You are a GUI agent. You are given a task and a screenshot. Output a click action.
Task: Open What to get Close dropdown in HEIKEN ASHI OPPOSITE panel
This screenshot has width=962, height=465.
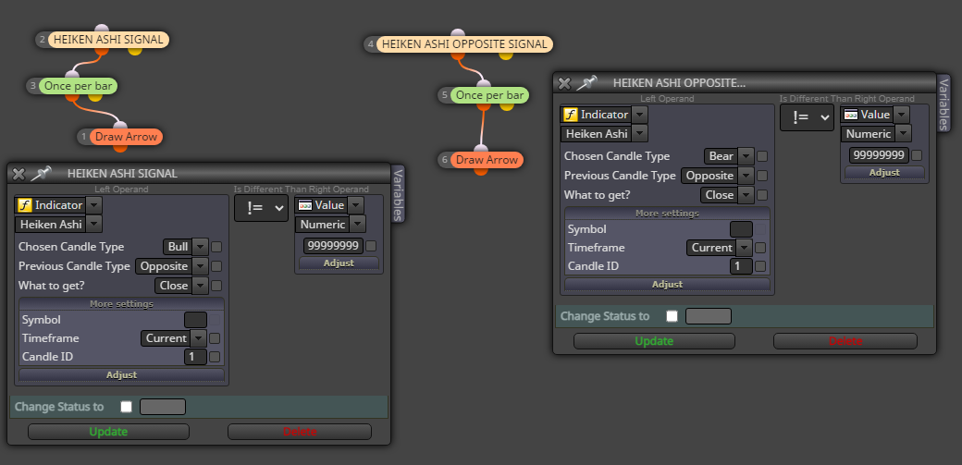[746, 195]
